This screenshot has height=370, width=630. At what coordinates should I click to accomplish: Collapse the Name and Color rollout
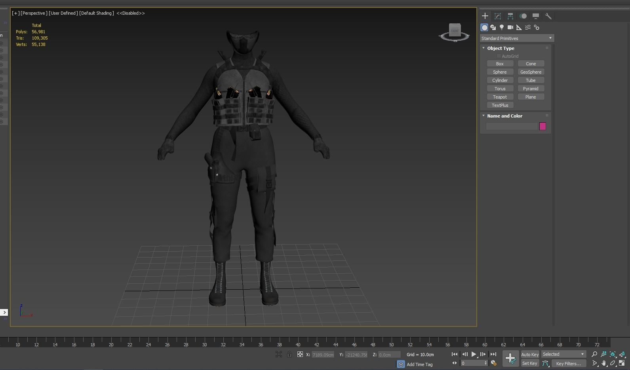click(504, 116)
